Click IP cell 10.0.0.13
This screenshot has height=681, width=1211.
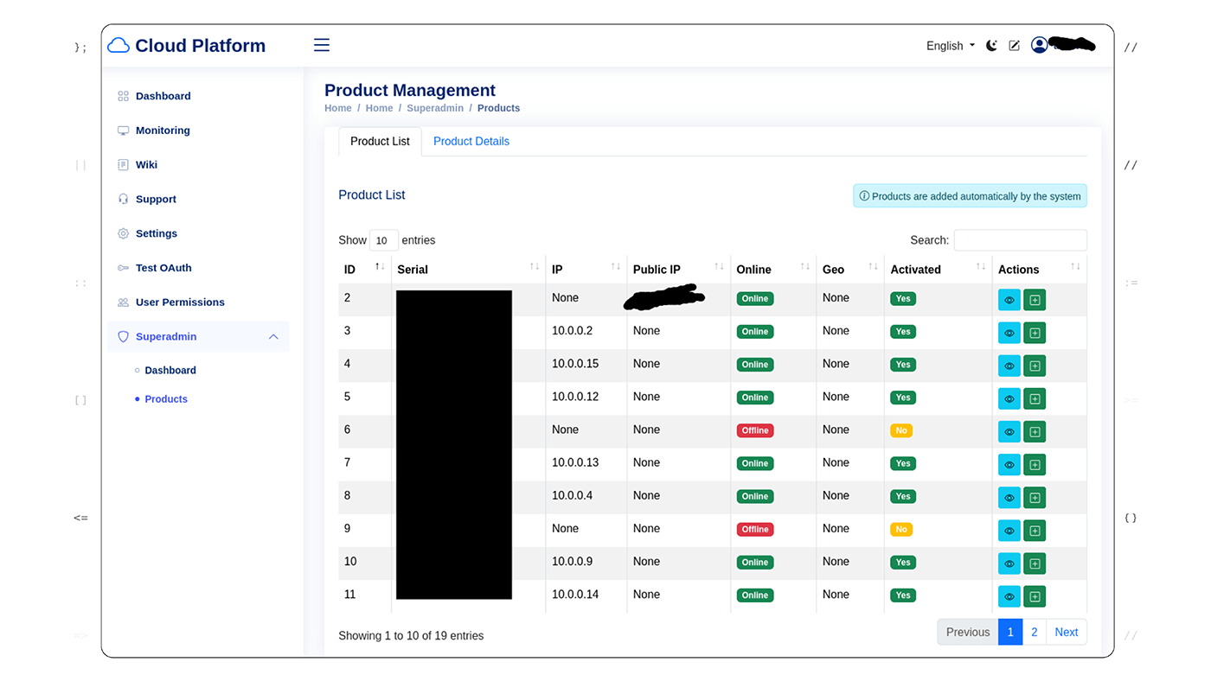pyautogui.click(x=575, y=462)
